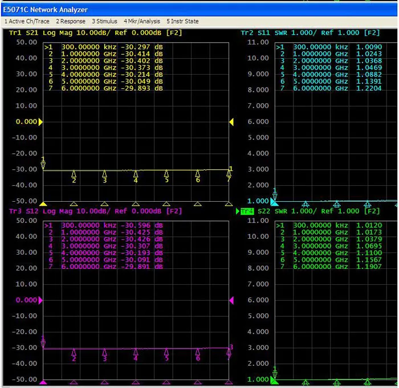This screenshot has width=399, height=388.
Task: Click the green reference arrow at 1.000 on Tr4
Action: pyautogui.click(x=274, y=381)
